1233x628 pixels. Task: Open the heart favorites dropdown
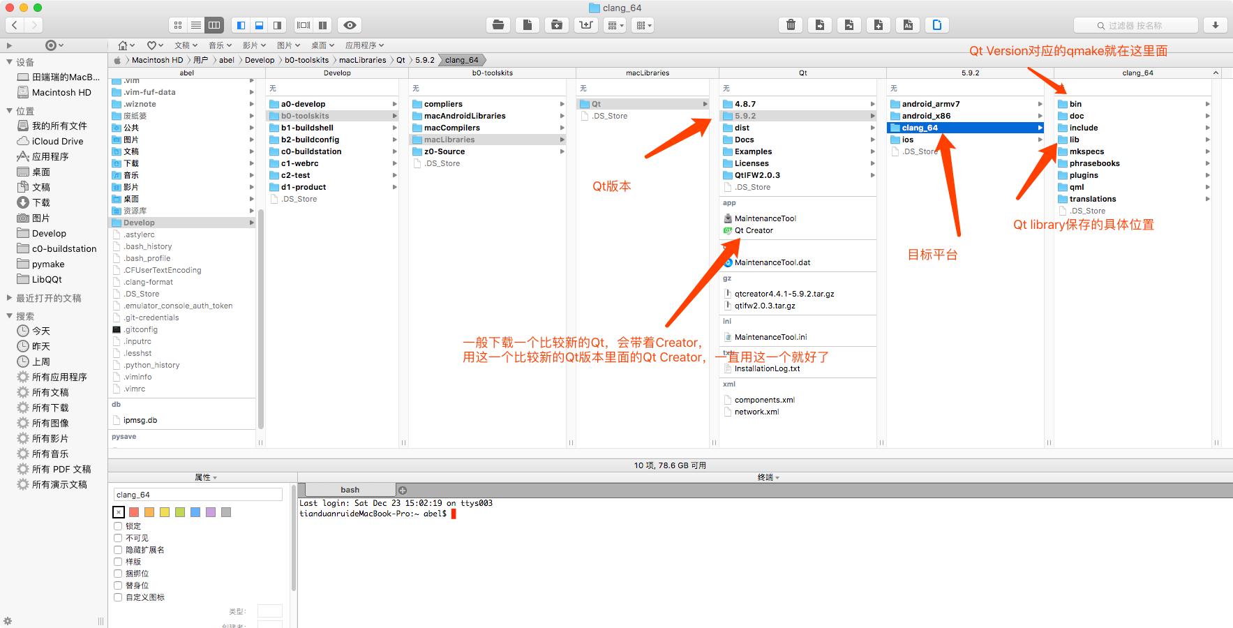(155, 45)
